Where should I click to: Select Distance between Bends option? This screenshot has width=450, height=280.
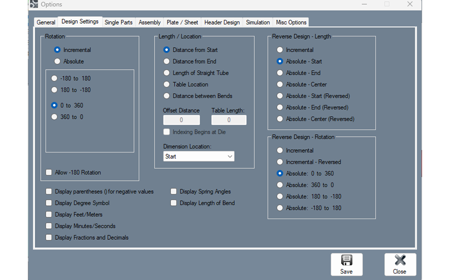[x=198, y=96]
